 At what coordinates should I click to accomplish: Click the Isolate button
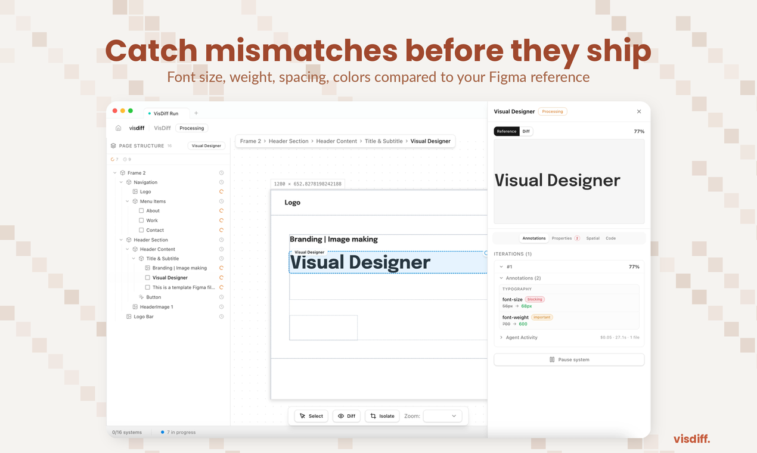(x=382, y=416)
